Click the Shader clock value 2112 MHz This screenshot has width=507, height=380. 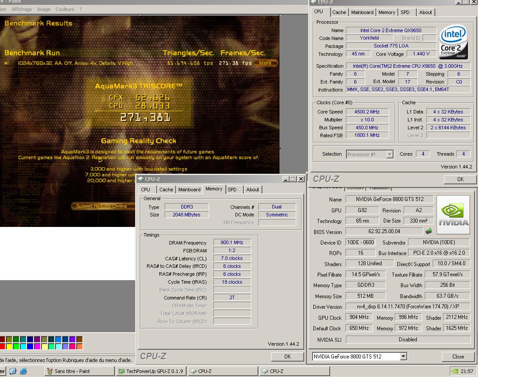click(x=456, y=317)
